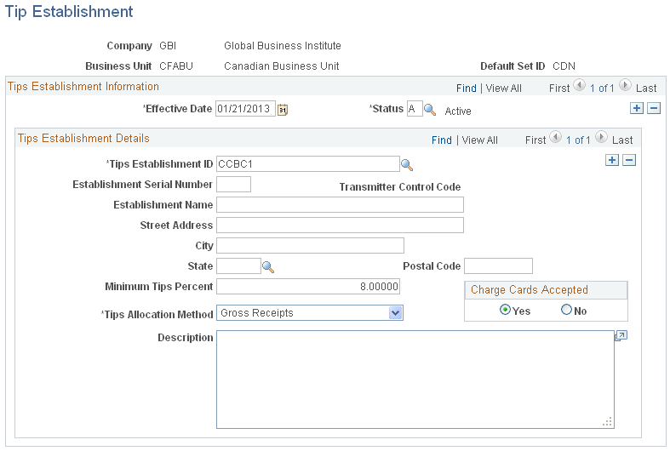Add row in Tips Establishment Details
This screenshot has width=670, height=451.
point(612,160)
